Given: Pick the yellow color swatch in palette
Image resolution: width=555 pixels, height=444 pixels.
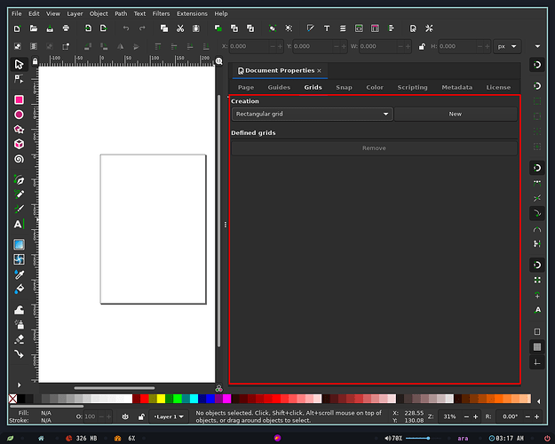Looking at the screenshot, I should coord(161,399).
